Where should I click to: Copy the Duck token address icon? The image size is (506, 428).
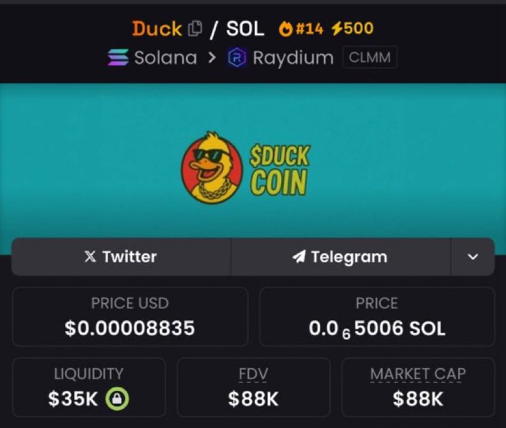click(x=195, y=28)
